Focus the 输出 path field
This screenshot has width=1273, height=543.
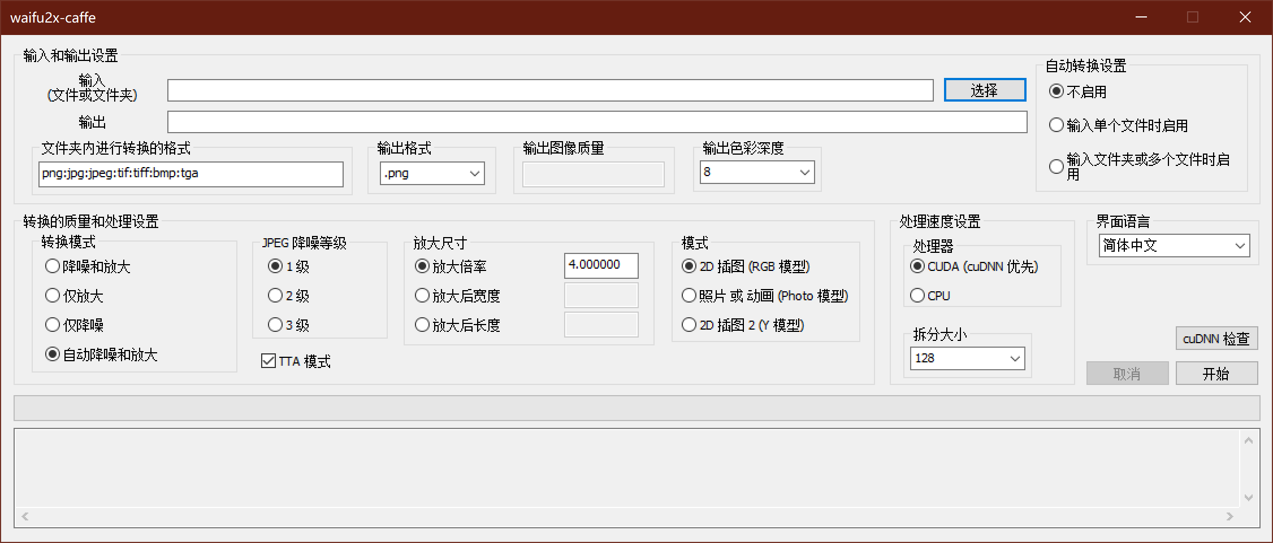coord(597,122)
